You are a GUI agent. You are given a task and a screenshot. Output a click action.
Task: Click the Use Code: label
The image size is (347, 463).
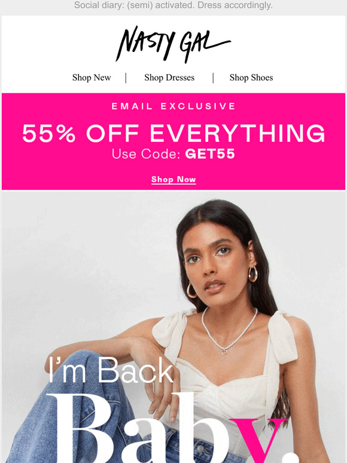[x=146, y=154]
